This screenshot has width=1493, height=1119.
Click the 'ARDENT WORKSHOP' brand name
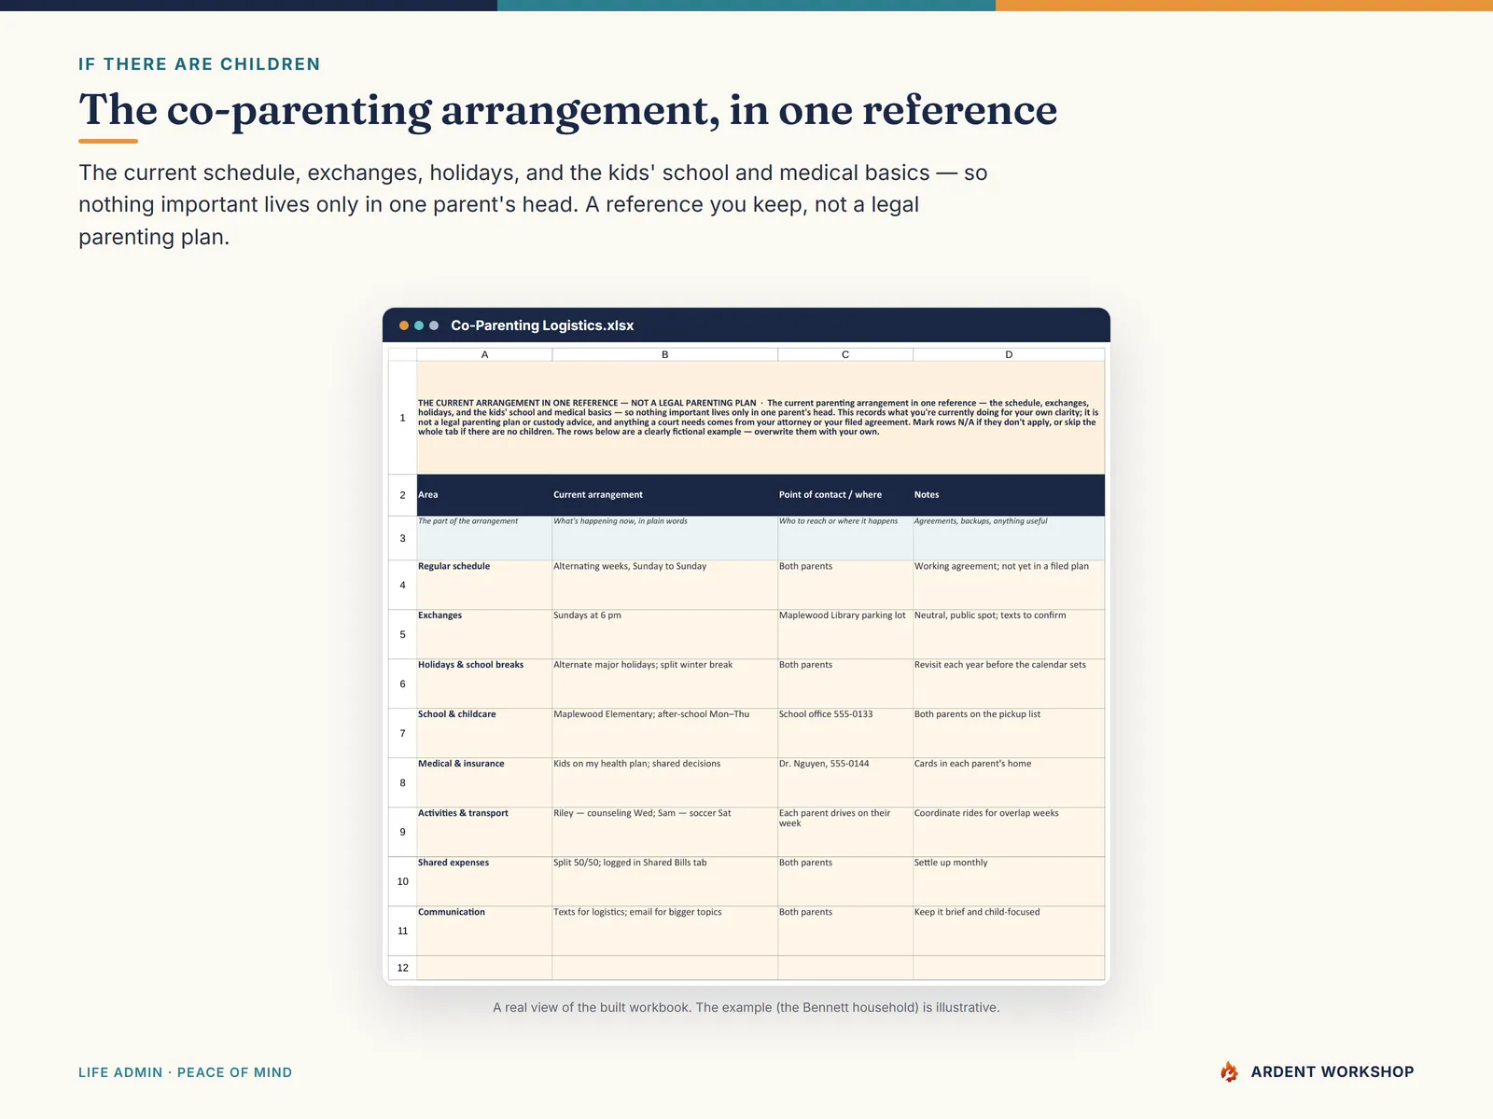[x=1333, y=1071]
